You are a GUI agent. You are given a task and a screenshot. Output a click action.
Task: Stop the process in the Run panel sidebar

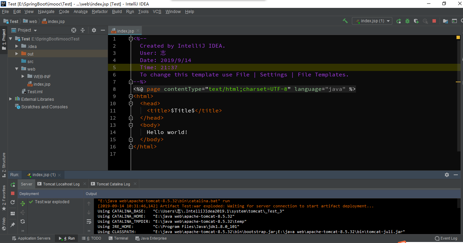[x=13, y=194]
